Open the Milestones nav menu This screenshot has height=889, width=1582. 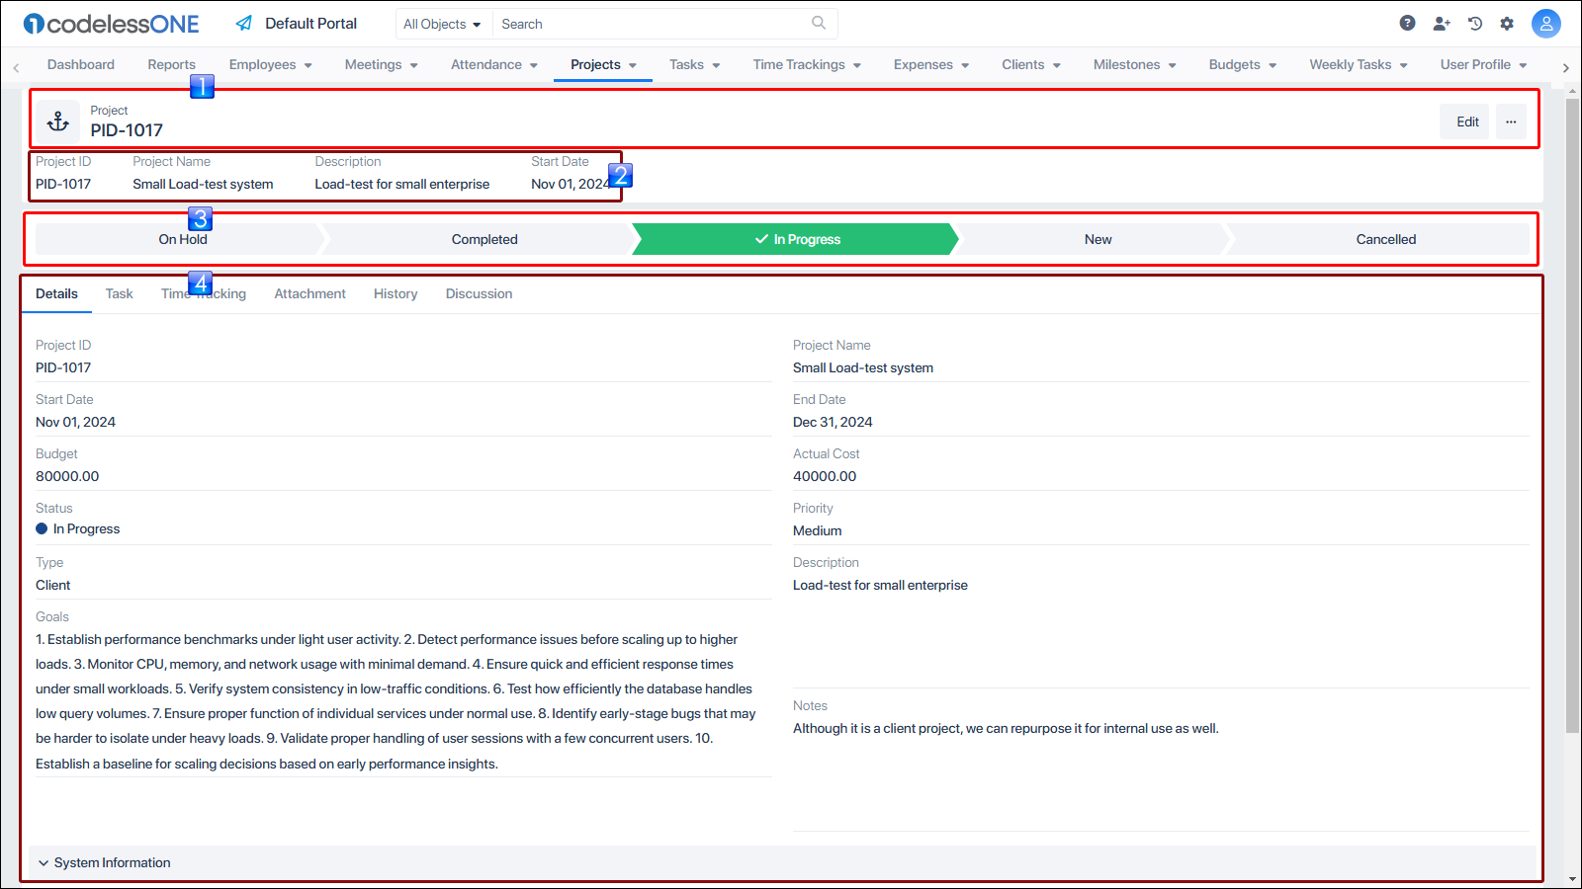click(1135, 64)
